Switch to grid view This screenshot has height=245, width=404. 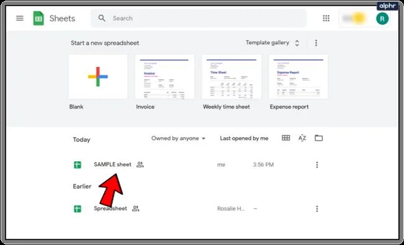286,138
